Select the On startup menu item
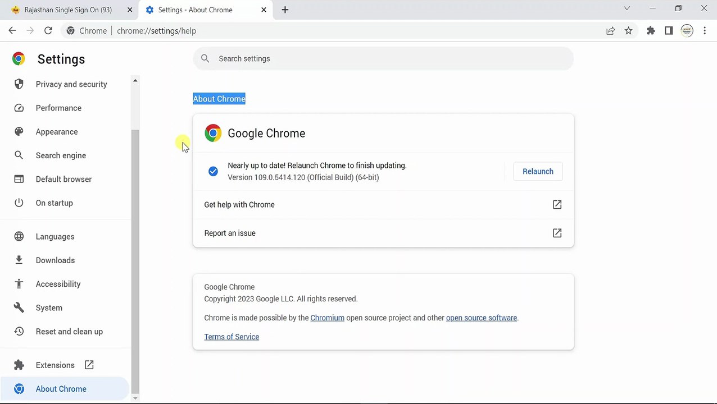Image resolution: width=717 pixels, height=404 pixels. tap(65, 203)
